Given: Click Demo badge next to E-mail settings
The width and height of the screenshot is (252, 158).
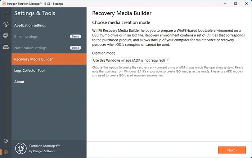Looking at the screenshot, I should pos(75,36).
